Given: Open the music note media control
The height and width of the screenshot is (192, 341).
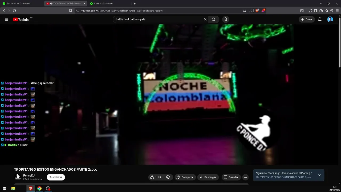Looking at the screenshot, I should (310, 11).
